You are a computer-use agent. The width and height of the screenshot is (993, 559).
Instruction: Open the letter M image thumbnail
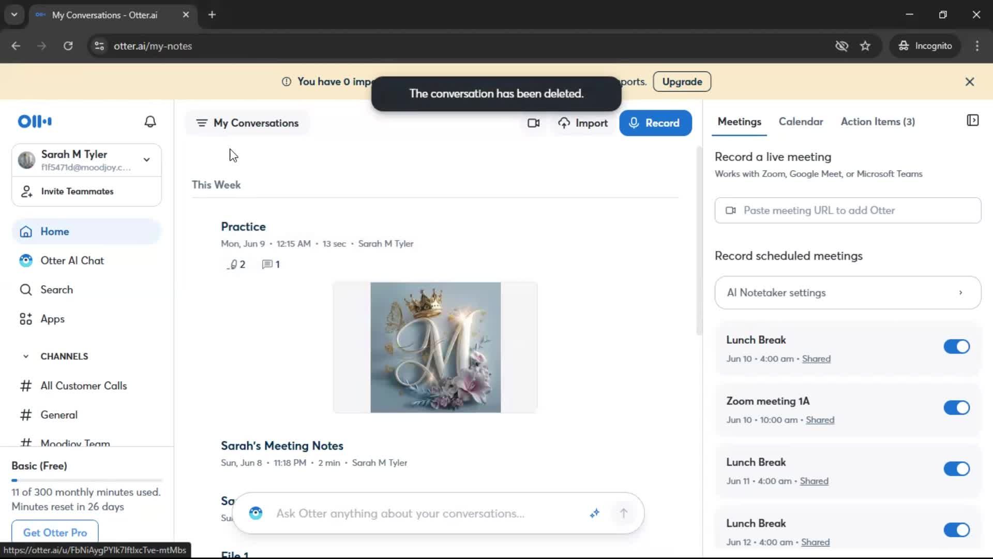435,347
